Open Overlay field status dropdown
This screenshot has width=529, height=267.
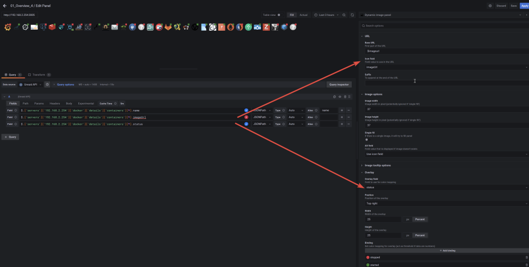[x=446, y=188]
